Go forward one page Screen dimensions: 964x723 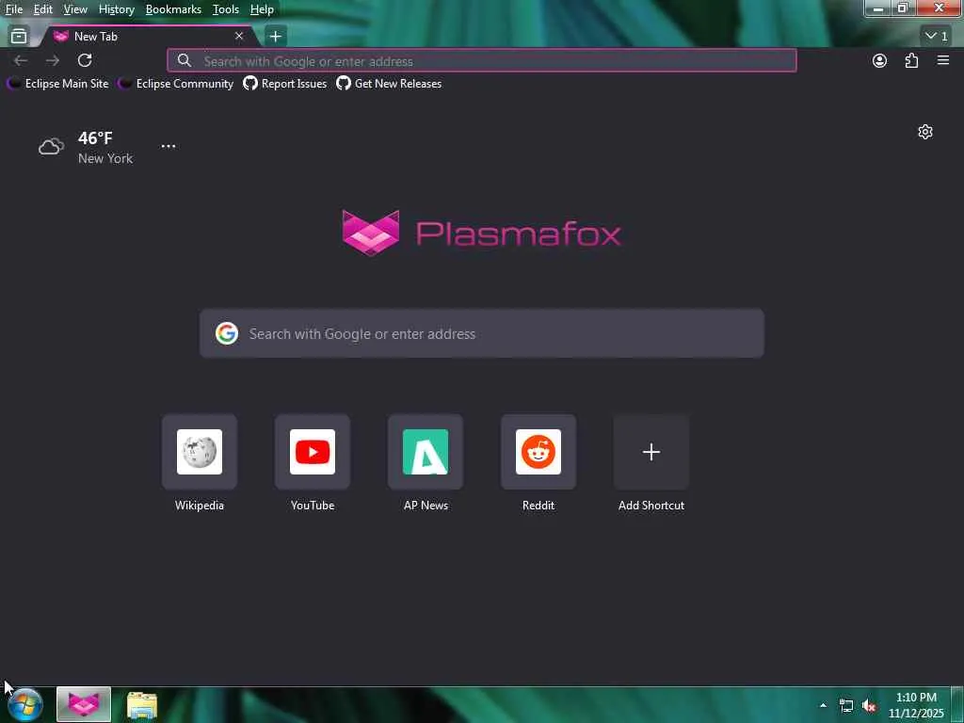pyautogui.click(x=53, y=60)
